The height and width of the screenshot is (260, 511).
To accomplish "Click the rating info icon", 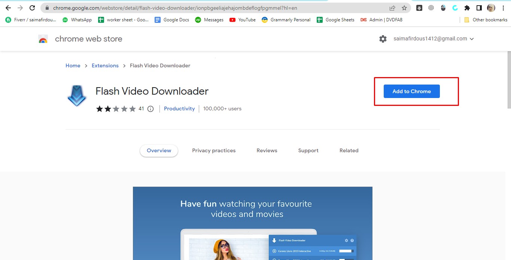I will click(x=150, y=109).
